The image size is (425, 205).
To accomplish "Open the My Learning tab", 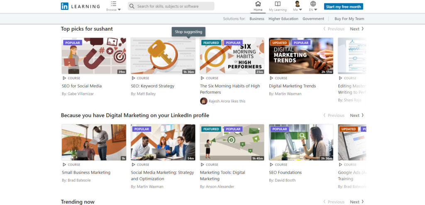I will [x=278, y=6].
